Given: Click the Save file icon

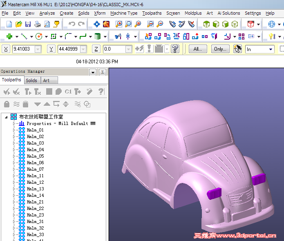Looking at the screenshot, I should pyautogui.click(x=28, y=25).
